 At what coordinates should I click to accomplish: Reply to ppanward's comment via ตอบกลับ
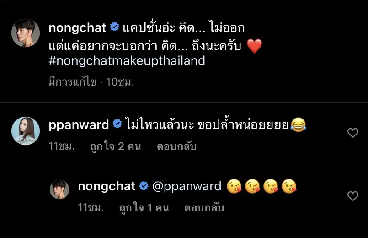(x=176, y=146)
